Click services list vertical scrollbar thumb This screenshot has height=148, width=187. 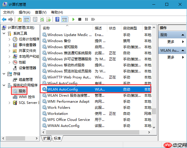click(x=154, y=111)
